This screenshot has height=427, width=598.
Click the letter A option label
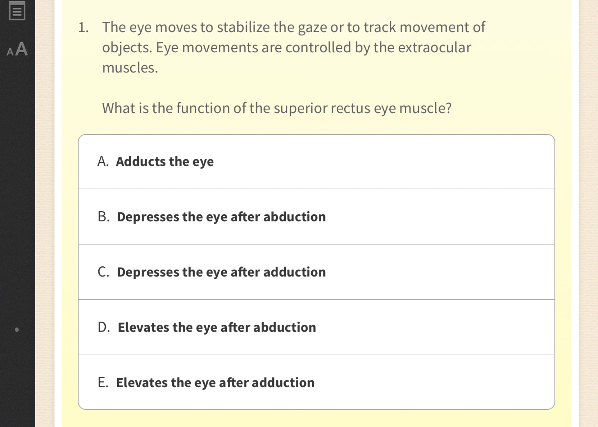(x=103, y=162)
